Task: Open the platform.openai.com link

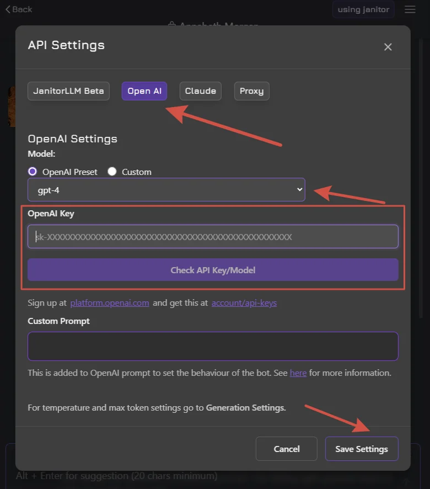Action: (x=110, y=303)
